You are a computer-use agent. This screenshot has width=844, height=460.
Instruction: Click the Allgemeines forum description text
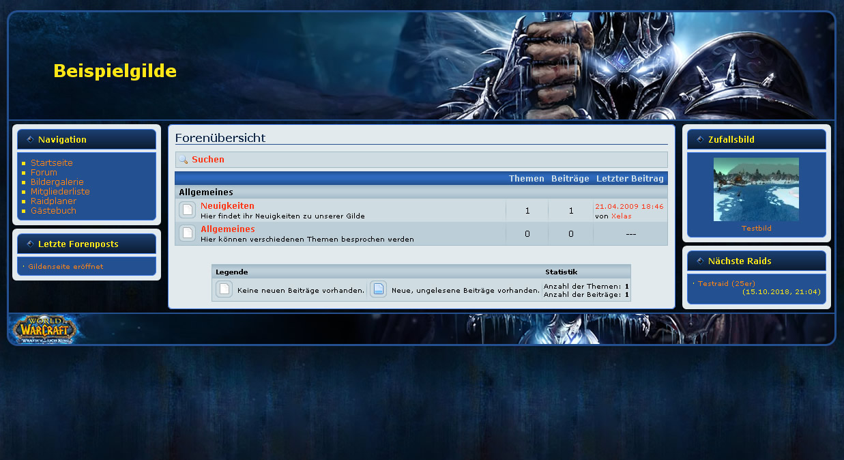307,239
